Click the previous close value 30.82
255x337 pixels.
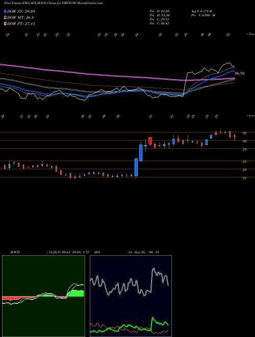(x=165, y=23)
